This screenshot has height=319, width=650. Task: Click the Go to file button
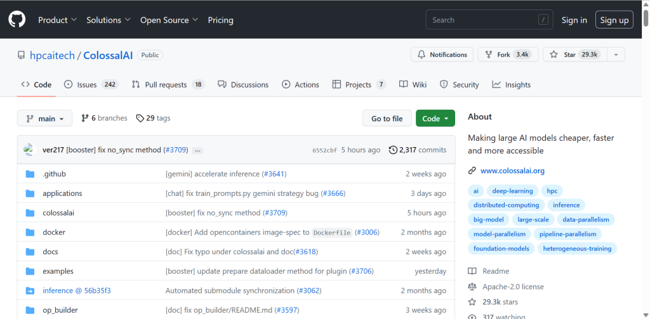[x=387, y=119]
